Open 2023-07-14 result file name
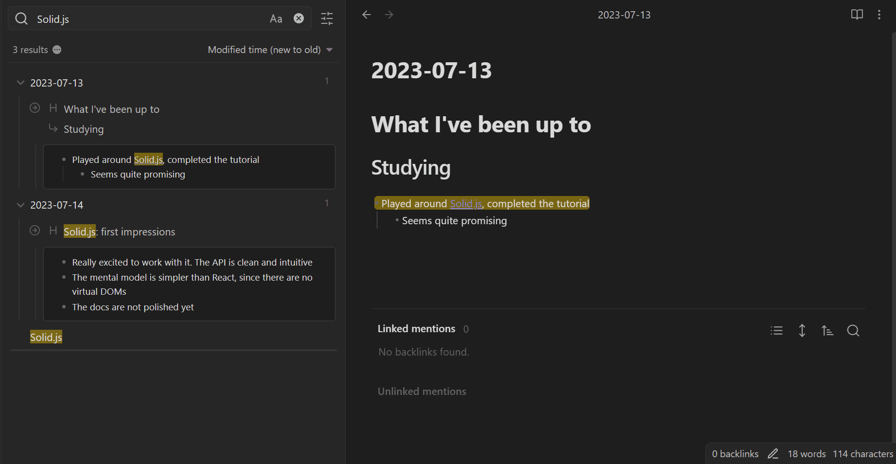 [56, 205]
